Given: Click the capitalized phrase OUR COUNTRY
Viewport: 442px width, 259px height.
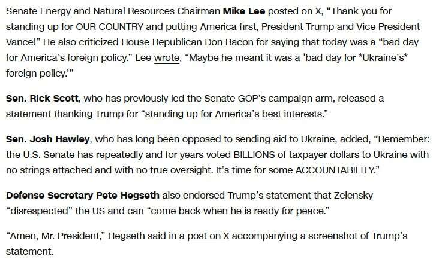Looking at the screenshot, I should [110, 27].
